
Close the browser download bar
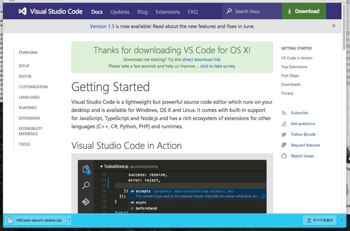(341, 220)
